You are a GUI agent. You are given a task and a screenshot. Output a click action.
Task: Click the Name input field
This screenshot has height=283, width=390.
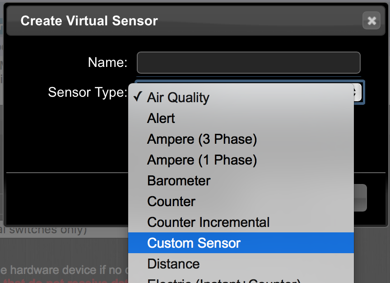(x=248, y=62)
